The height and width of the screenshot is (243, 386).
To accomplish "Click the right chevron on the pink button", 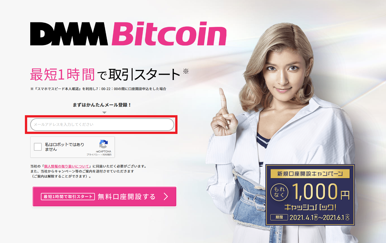I will [x=166, y=197].
